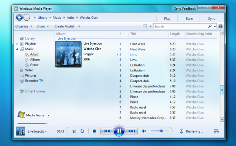Expand the breadcrumb arrow before Watcha Clan

pos(77,17)
